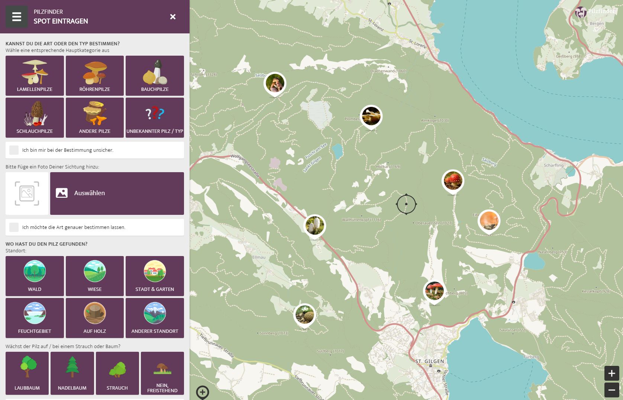Select the Lamellenpilze category
The image size is (623, 400).
[35, 76]
